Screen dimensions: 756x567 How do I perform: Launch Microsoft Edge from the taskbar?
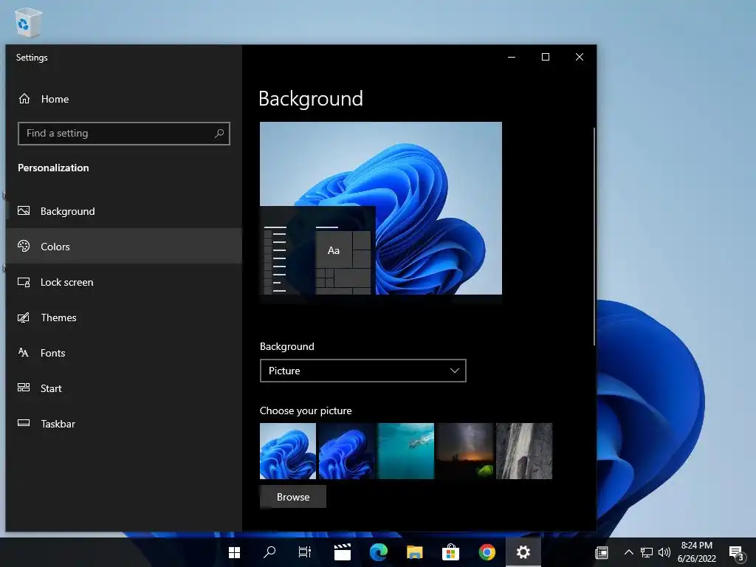click(379, 552)
